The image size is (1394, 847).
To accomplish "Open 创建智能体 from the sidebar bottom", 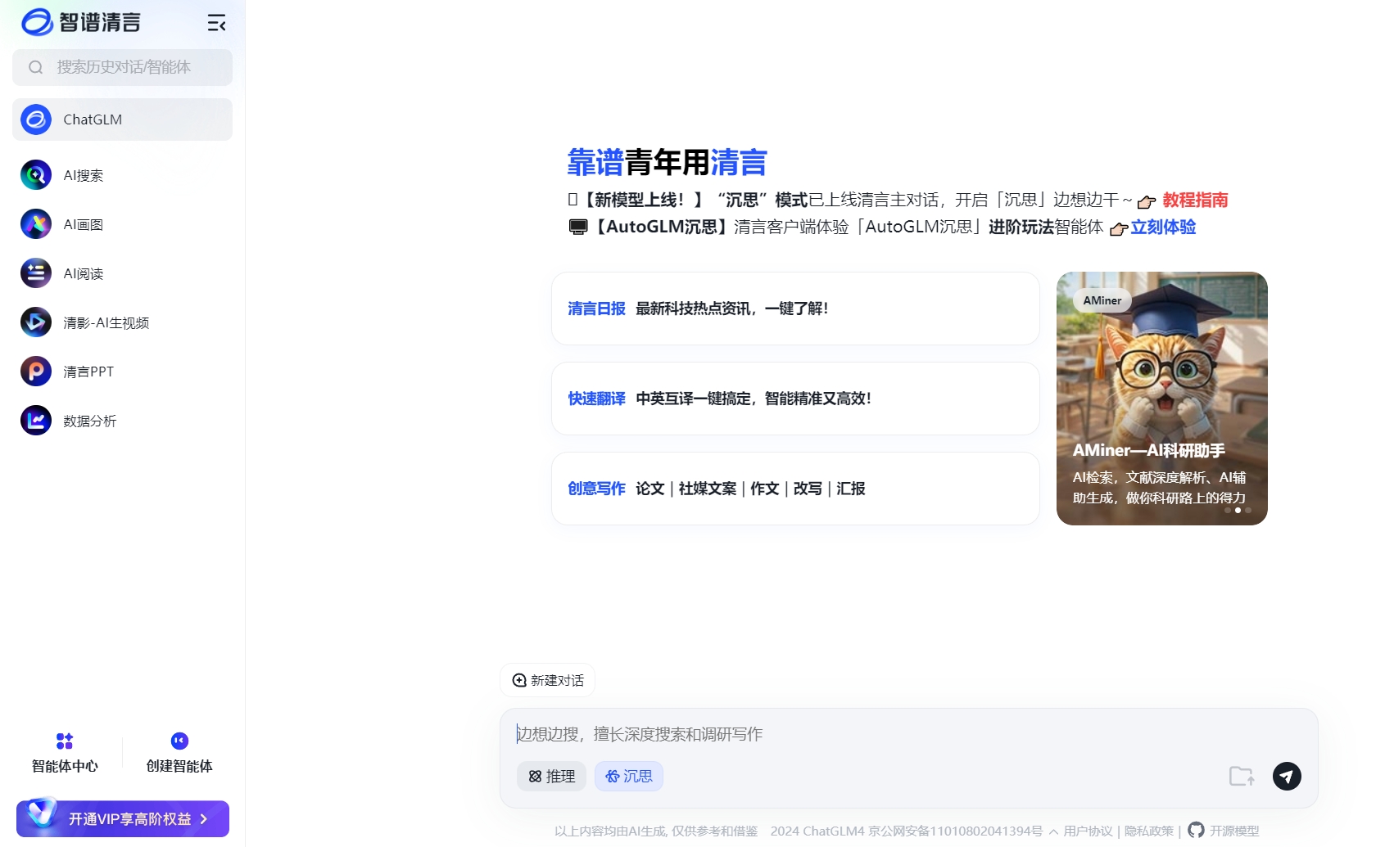I will pyautogui.click(x=179, y=753).
